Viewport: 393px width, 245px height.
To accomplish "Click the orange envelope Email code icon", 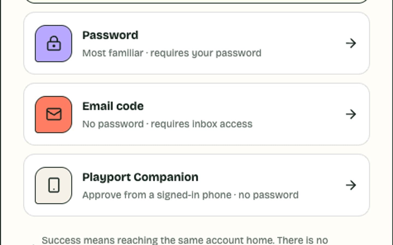I will (53, 114).
